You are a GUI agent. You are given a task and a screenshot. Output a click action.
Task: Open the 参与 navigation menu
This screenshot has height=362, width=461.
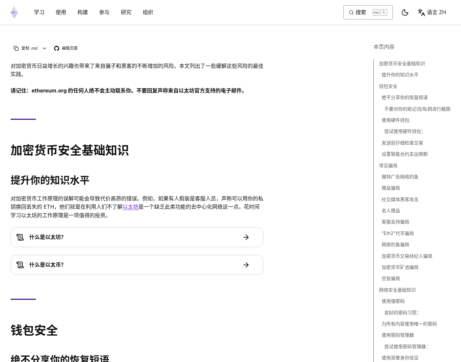104,13
